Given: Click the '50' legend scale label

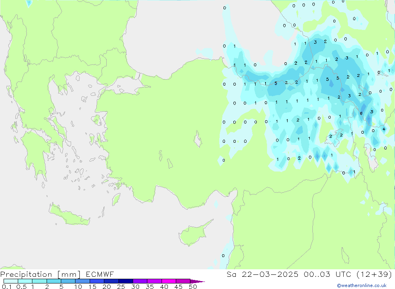Looking at the screenshot, I should 193,287.
